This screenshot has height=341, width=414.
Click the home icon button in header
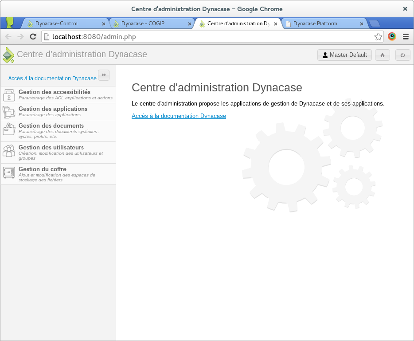coord(383,55)
